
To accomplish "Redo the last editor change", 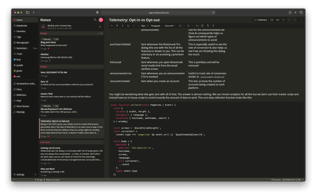I will 295,20.
